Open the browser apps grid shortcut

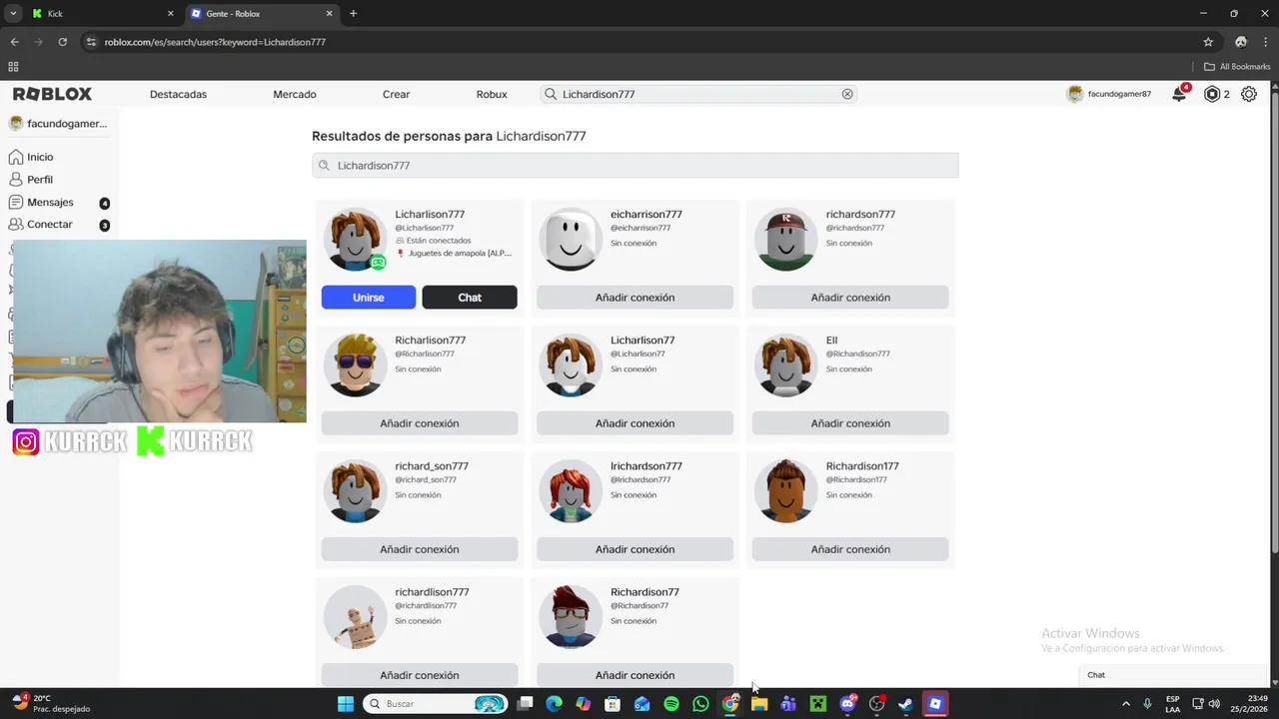(13, 67)
